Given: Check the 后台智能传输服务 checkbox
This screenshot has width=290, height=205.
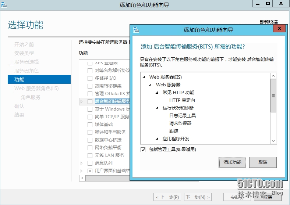Looking at the screenshot, I should tap(90, 101).
